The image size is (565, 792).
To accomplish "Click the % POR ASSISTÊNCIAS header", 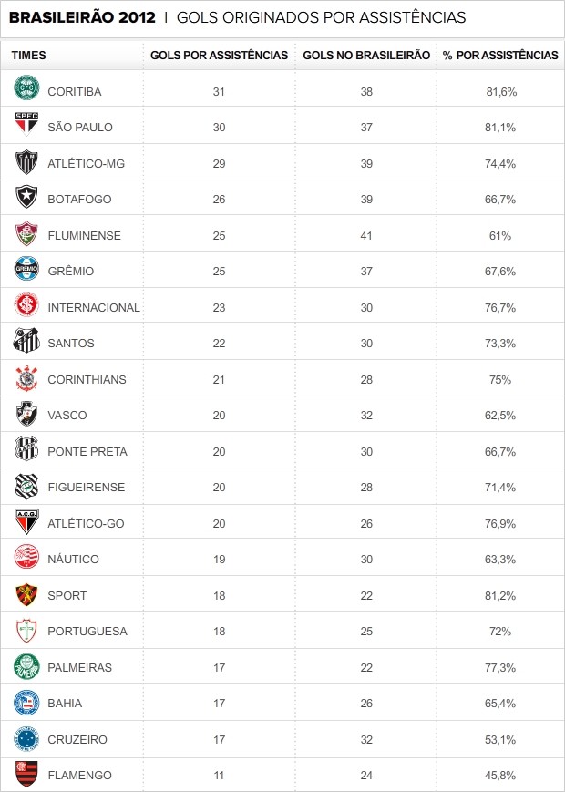I will click(x=500, y=56).
